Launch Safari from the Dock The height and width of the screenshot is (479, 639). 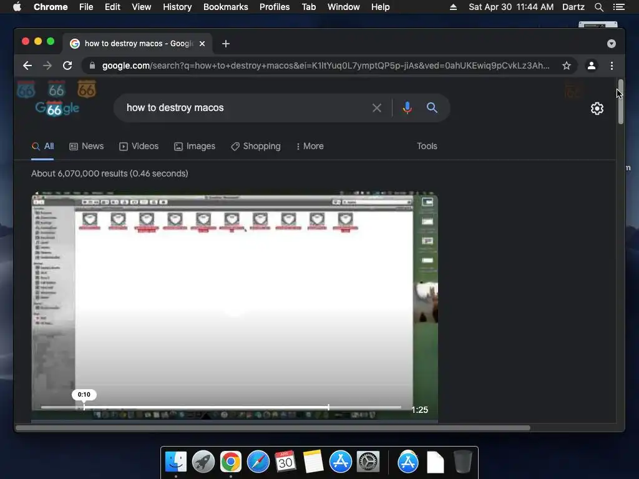pyautogui.click(x=258, y=462)
